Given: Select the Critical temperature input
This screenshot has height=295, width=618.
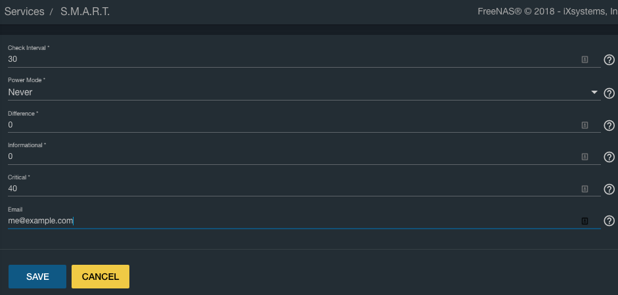Looking at the screenshot, I should coord(289,189).
